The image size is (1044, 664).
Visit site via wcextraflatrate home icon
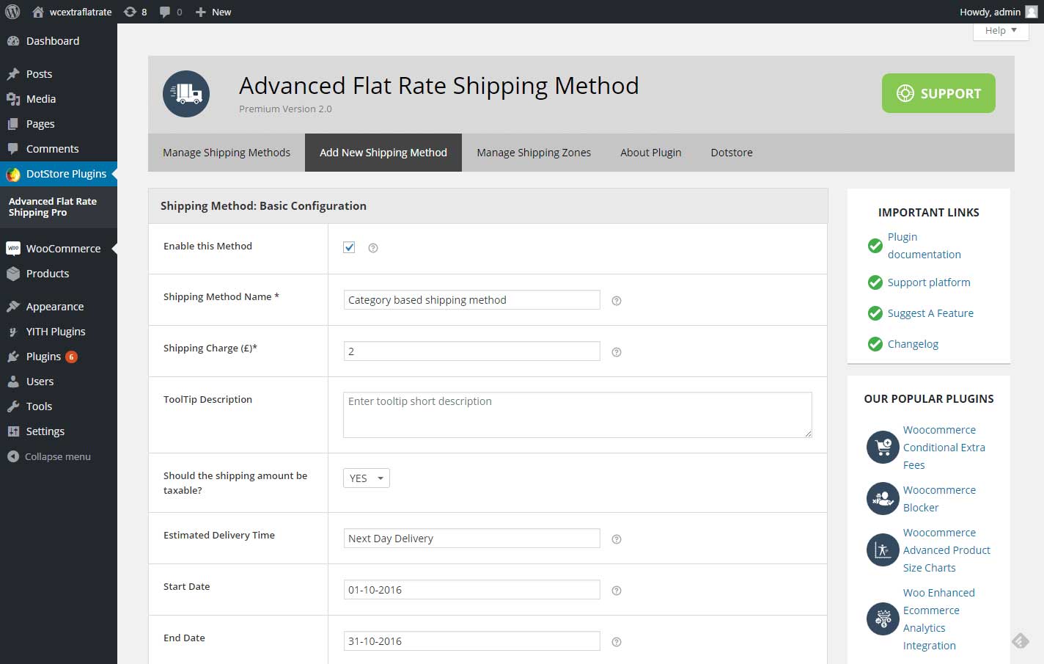[38, 12]
